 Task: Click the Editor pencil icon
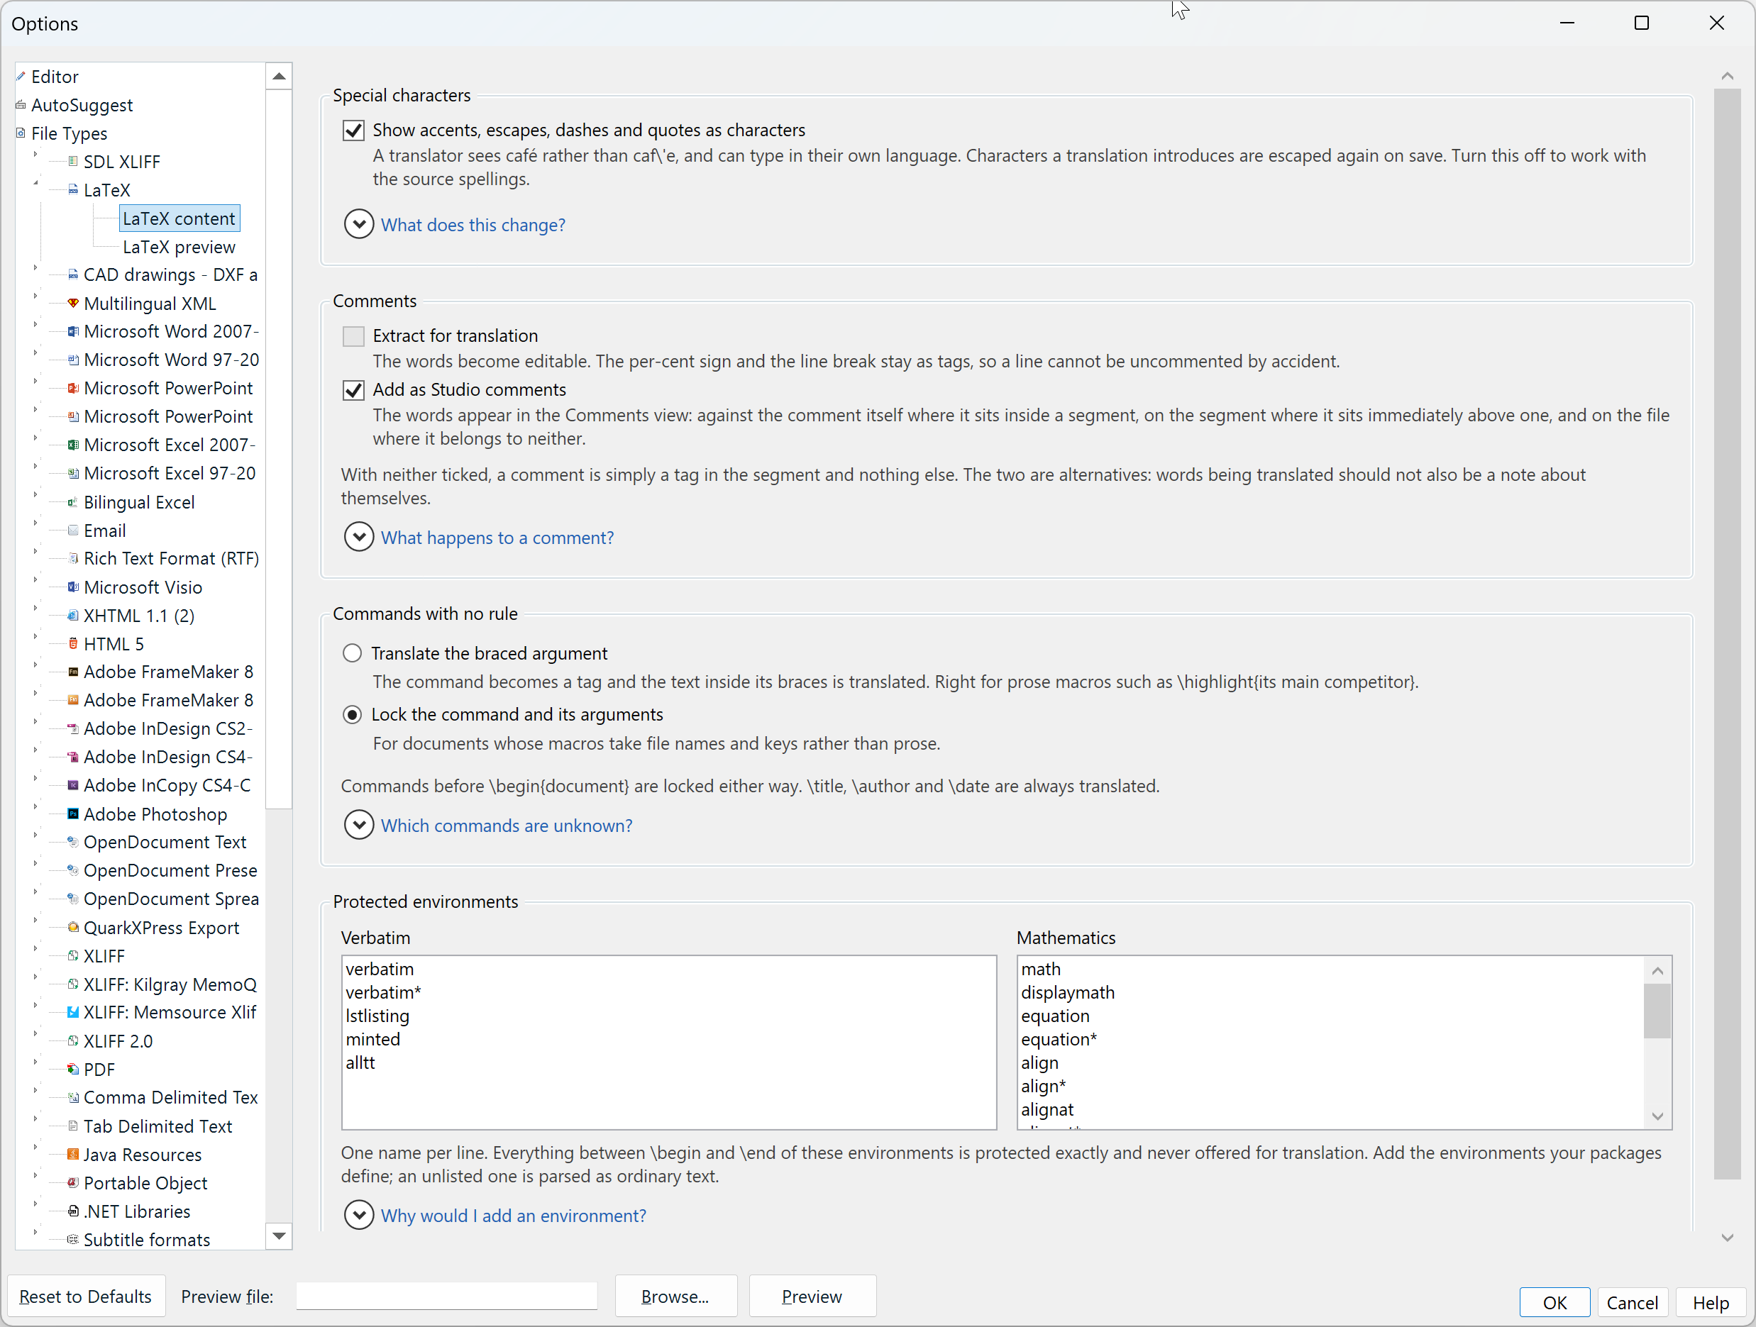click(x=21, y=77)
